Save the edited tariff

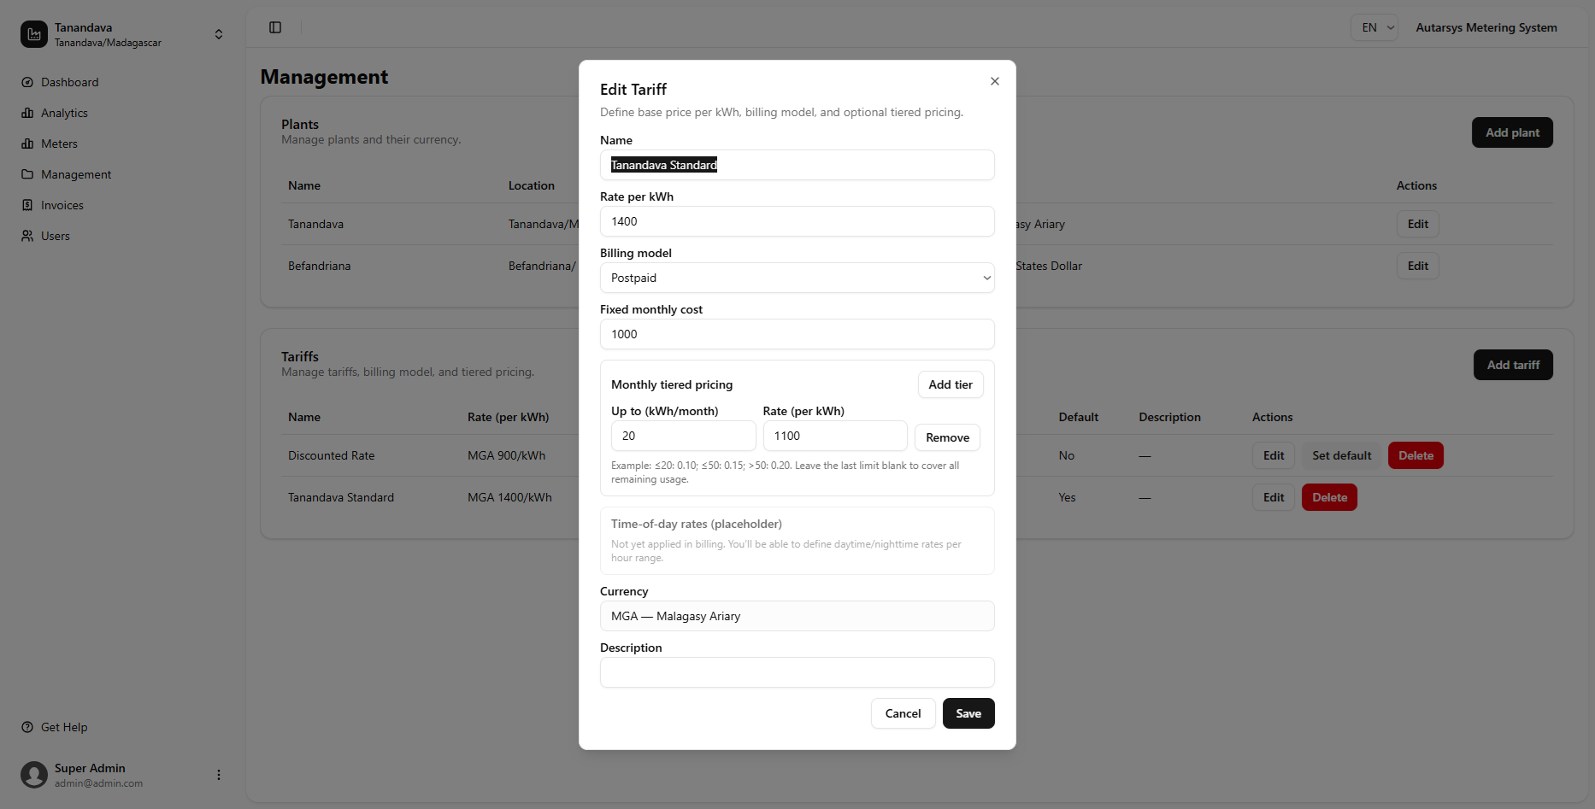click(968, 713)
